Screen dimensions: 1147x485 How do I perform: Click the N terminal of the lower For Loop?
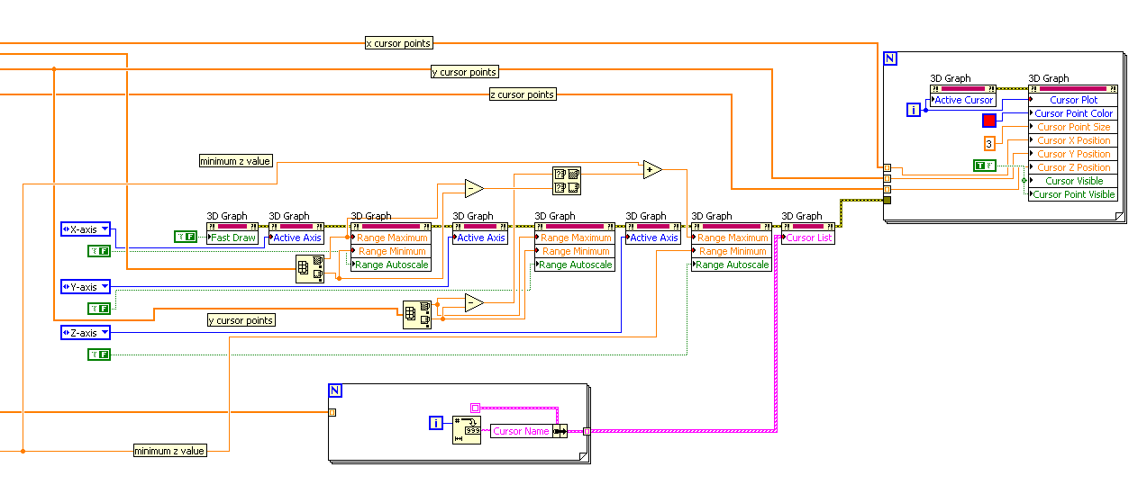tap(335, 391)
